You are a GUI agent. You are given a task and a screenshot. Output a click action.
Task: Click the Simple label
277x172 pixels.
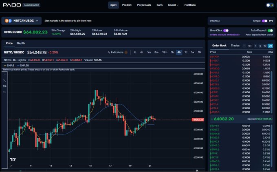257,21
